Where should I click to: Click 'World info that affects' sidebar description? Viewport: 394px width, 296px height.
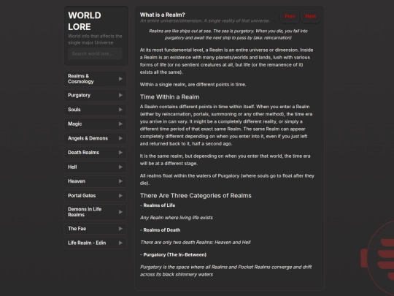point(95,39)
